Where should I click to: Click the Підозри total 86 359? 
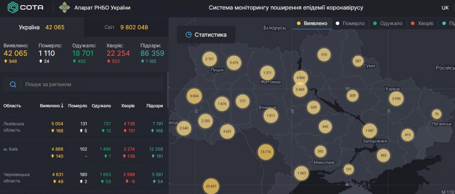coord(152,53)
